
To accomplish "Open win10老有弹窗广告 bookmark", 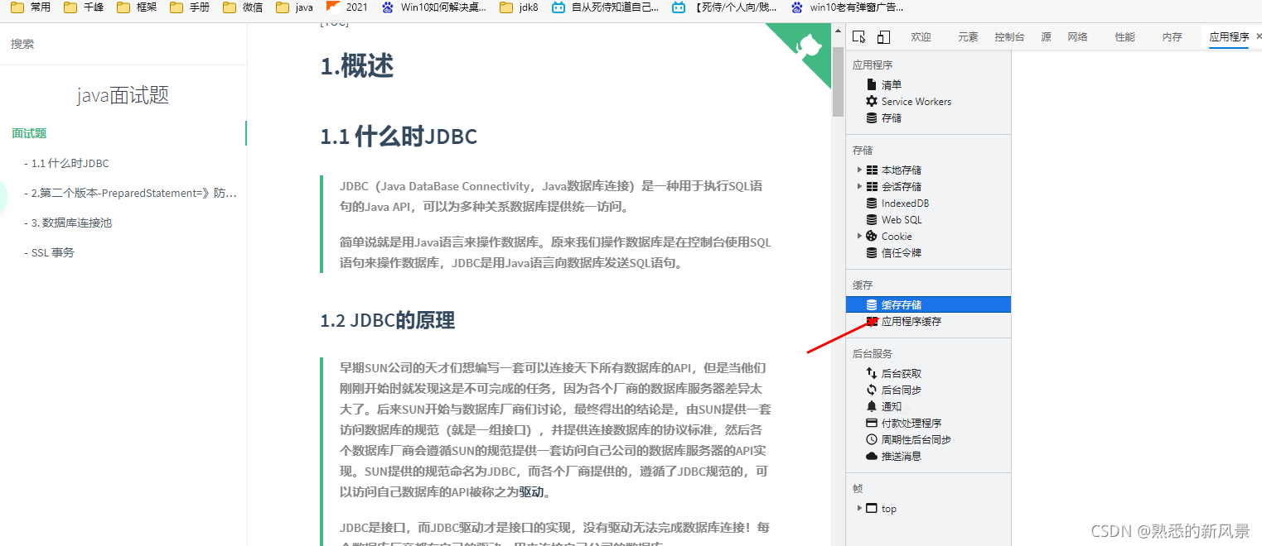I will pyautogui.click(x=848, y=7).
